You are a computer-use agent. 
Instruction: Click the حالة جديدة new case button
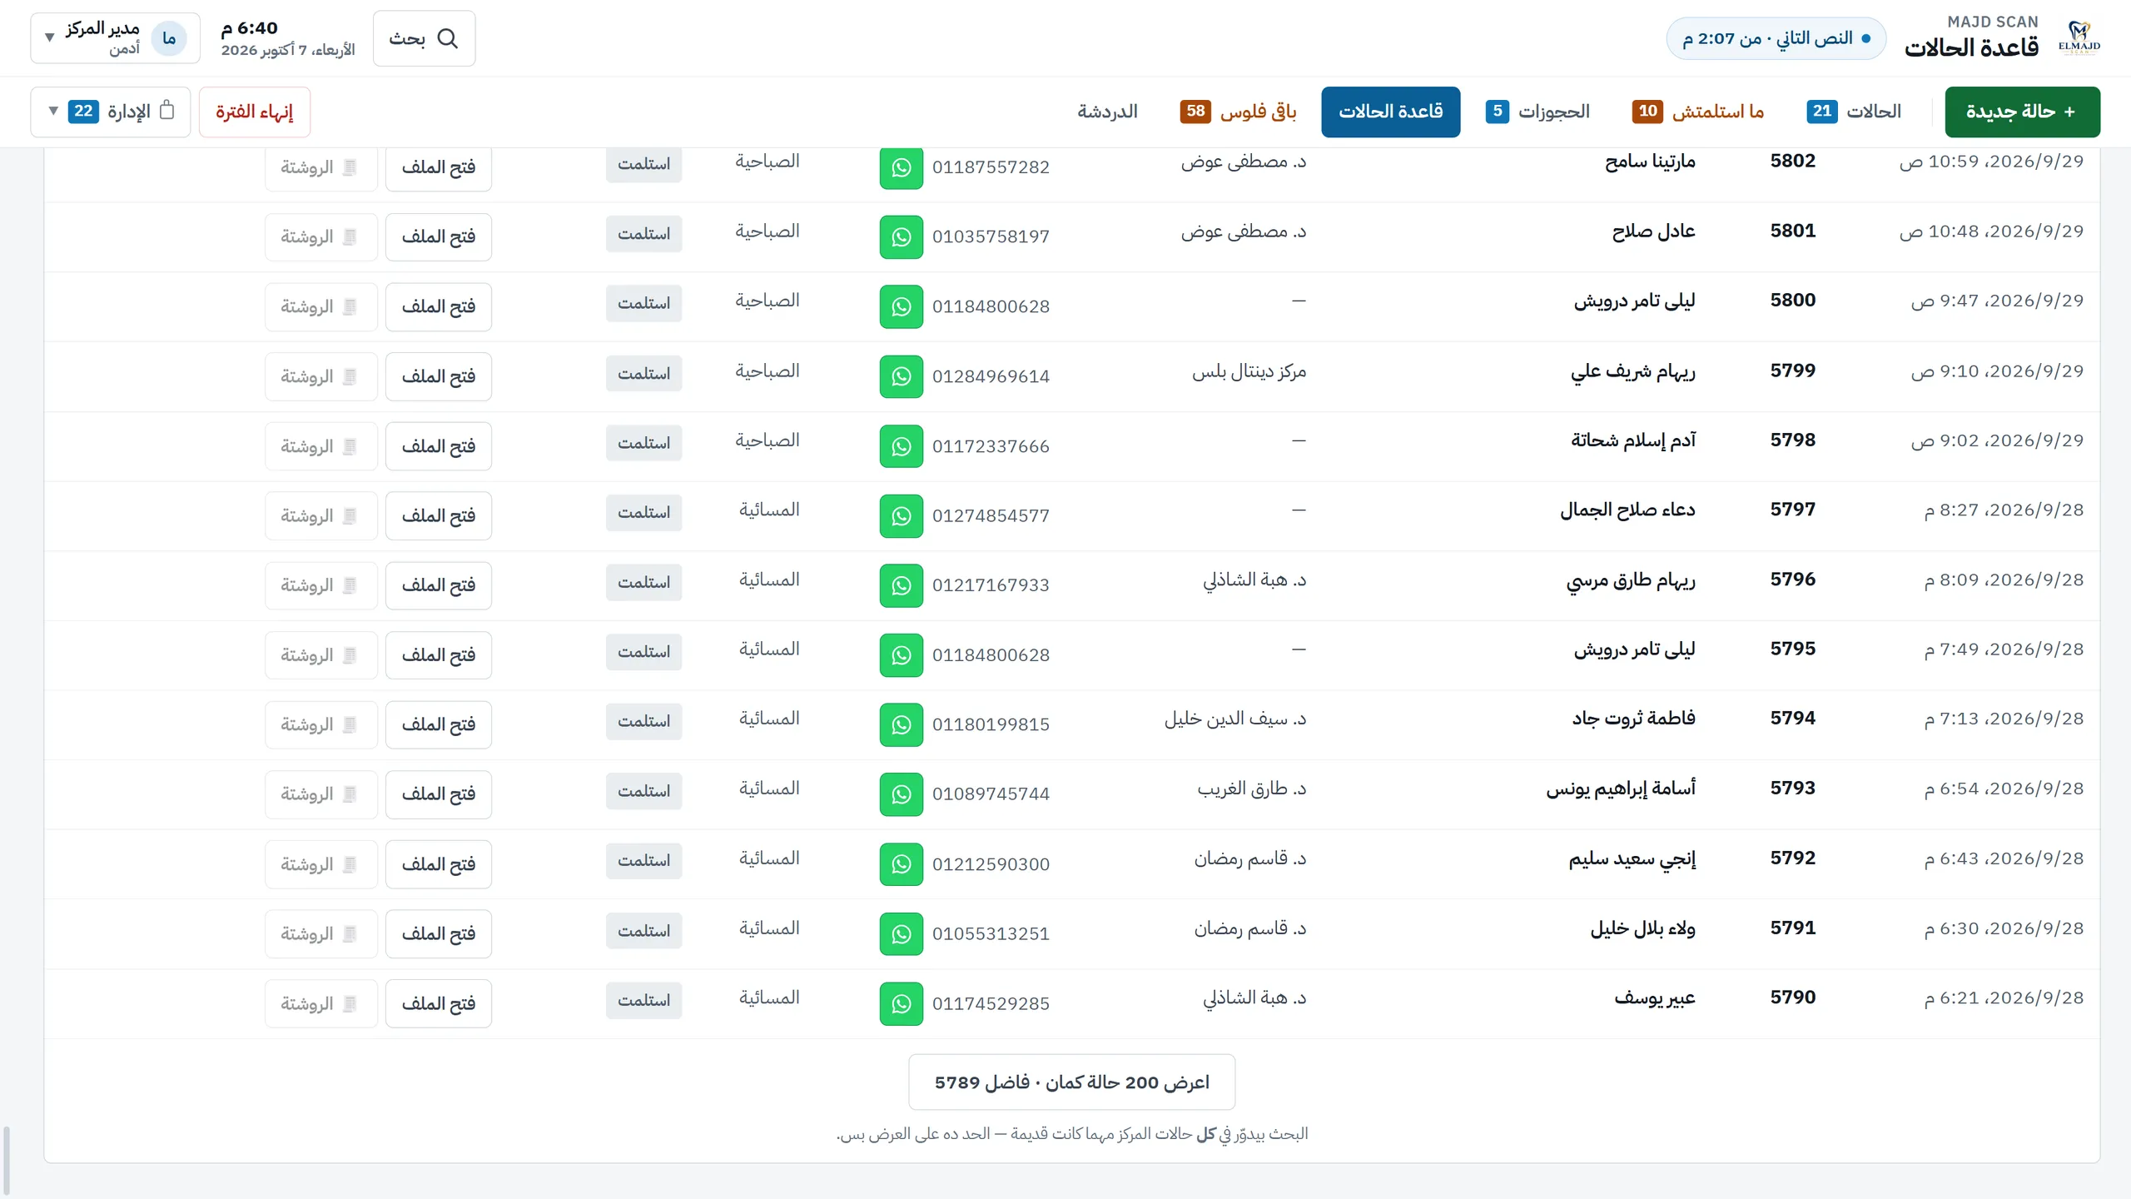pyautogui.click(x=2022, y=112)
